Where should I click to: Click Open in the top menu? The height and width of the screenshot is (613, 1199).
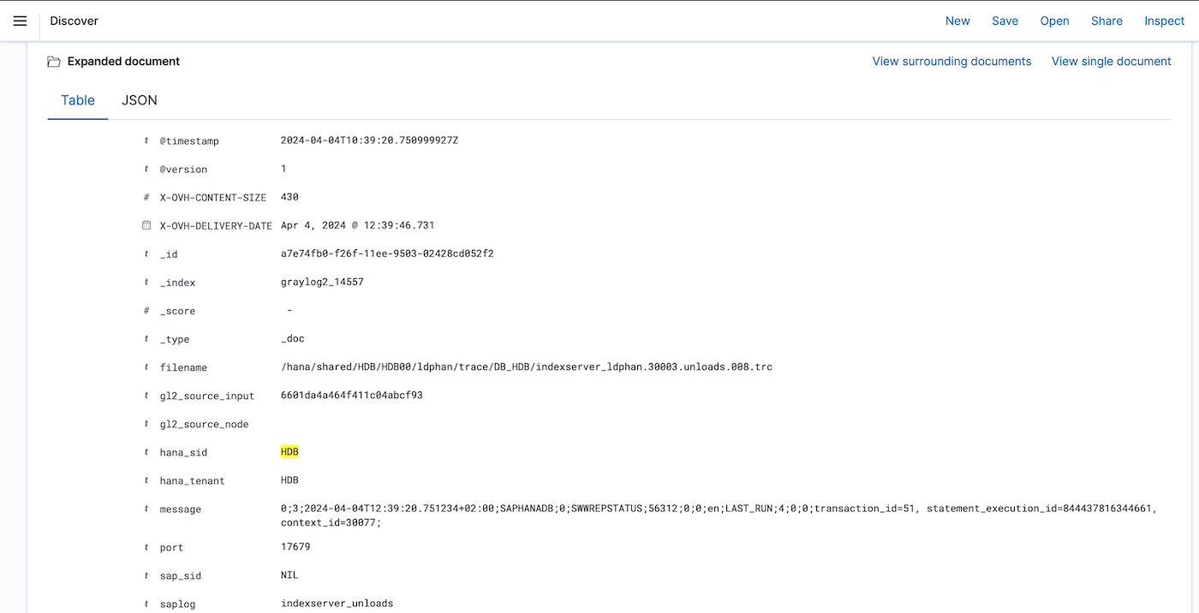pos(1054,21)
